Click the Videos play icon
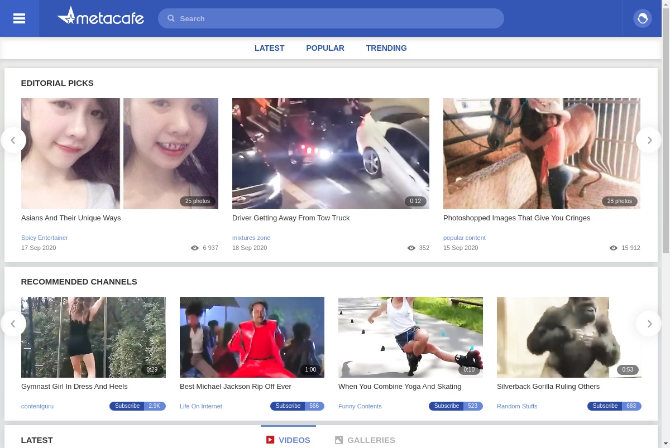The width and height of the screenshot is (670, 448). point(270,440)
